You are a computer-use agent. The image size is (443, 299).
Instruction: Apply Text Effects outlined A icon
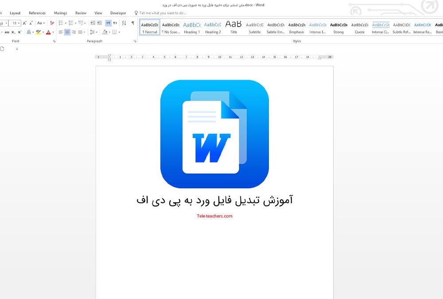click(28, 32)
